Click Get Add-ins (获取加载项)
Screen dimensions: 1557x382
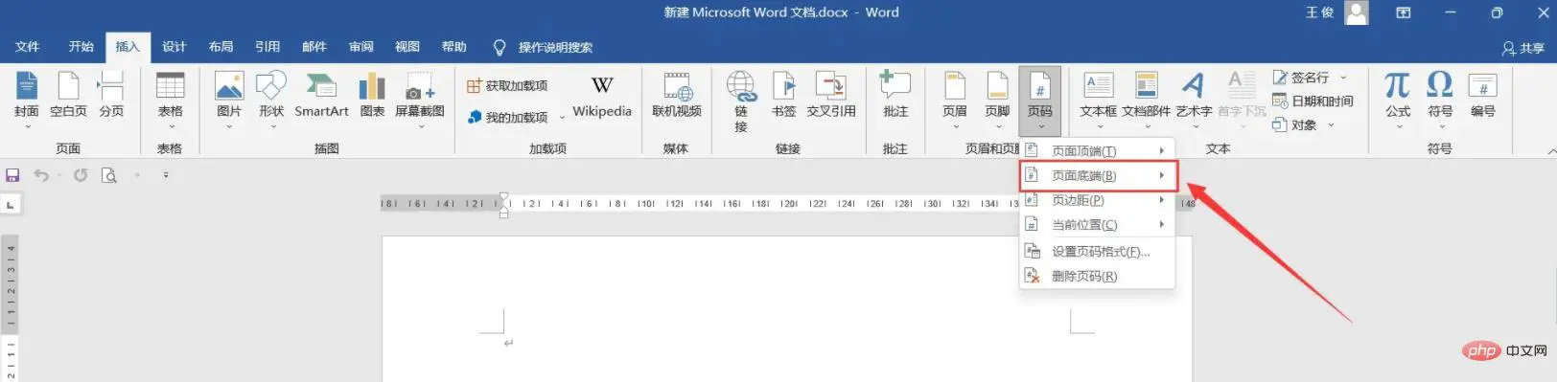[x=507, y=86]
